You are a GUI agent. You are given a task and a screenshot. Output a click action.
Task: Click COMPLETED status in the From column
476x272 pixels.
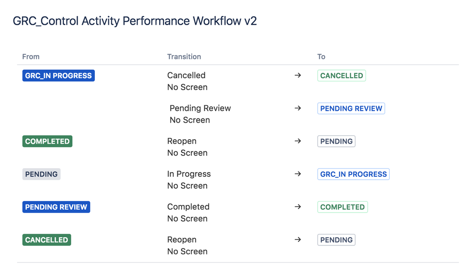point(47,141)
